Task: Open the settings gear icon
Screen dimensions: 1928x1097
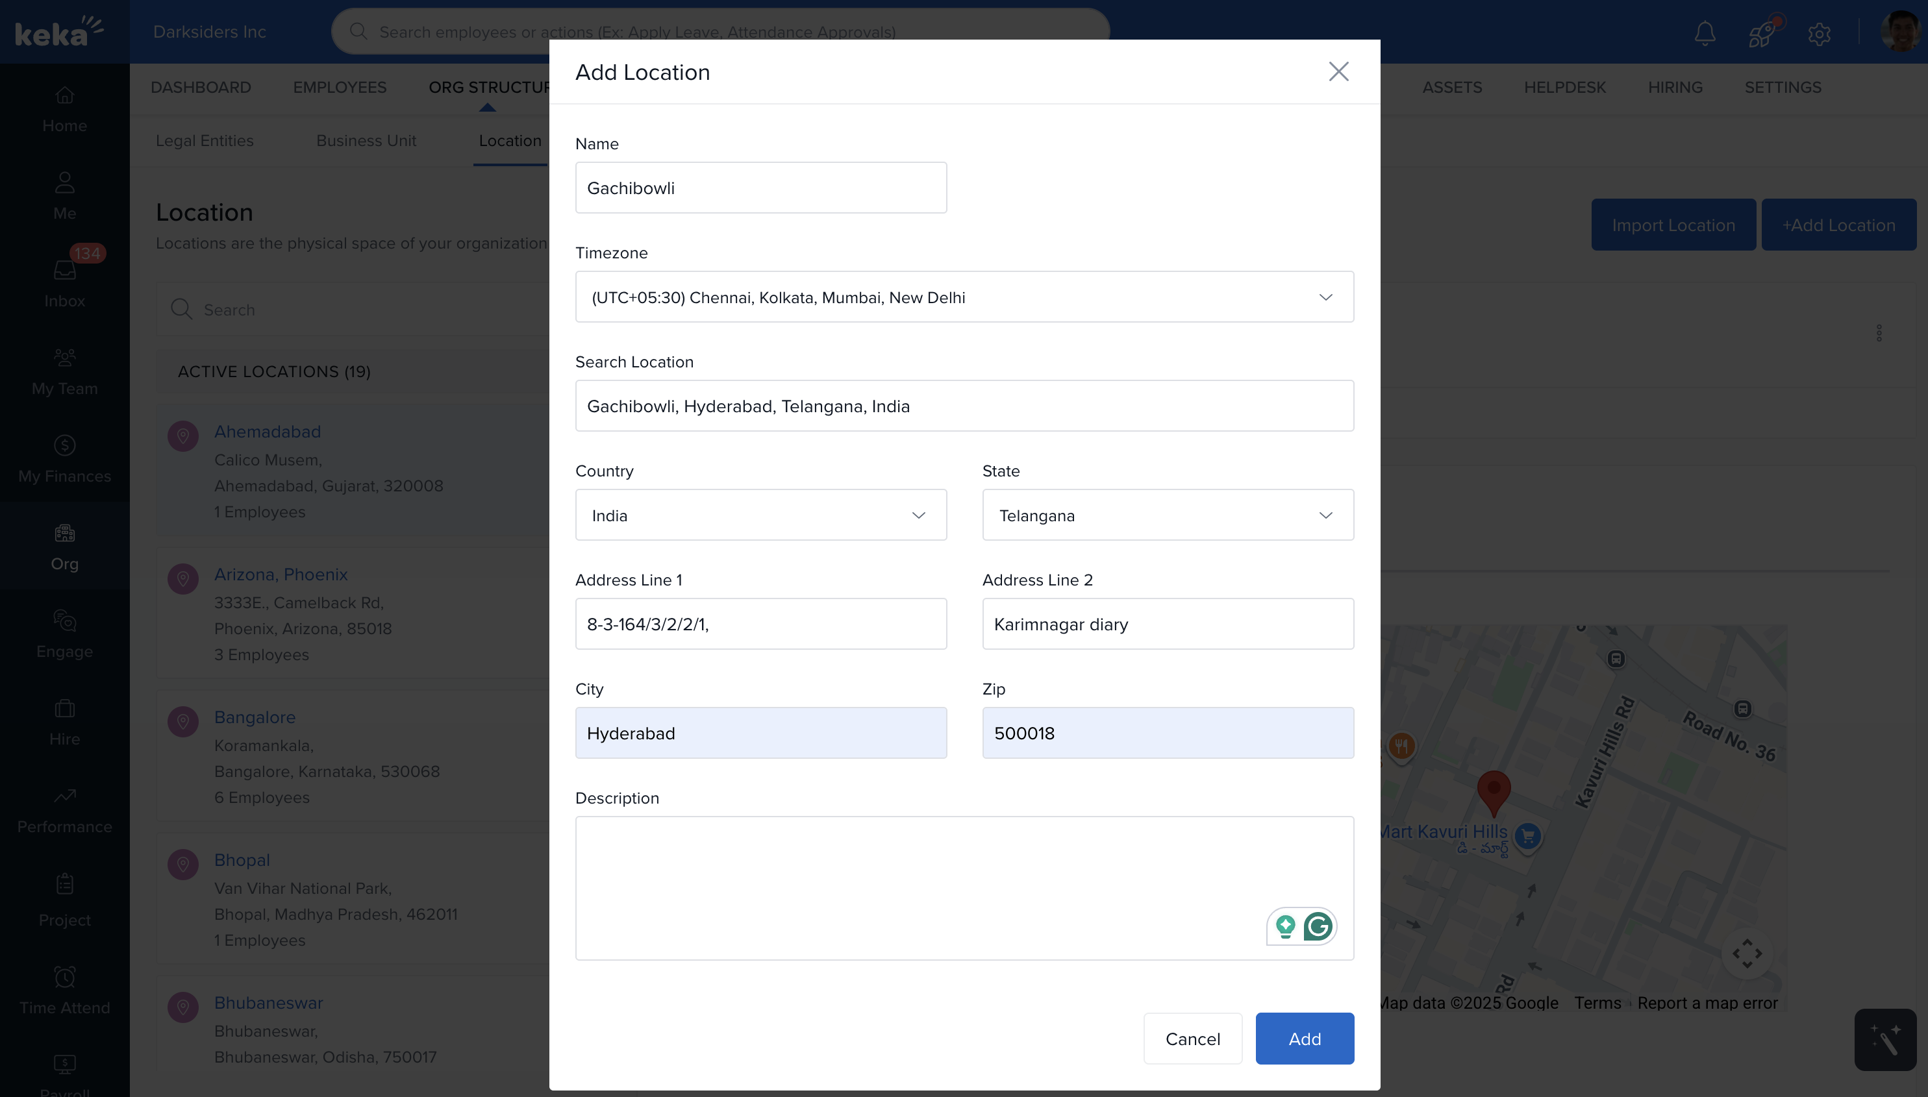Action: 1819,34
